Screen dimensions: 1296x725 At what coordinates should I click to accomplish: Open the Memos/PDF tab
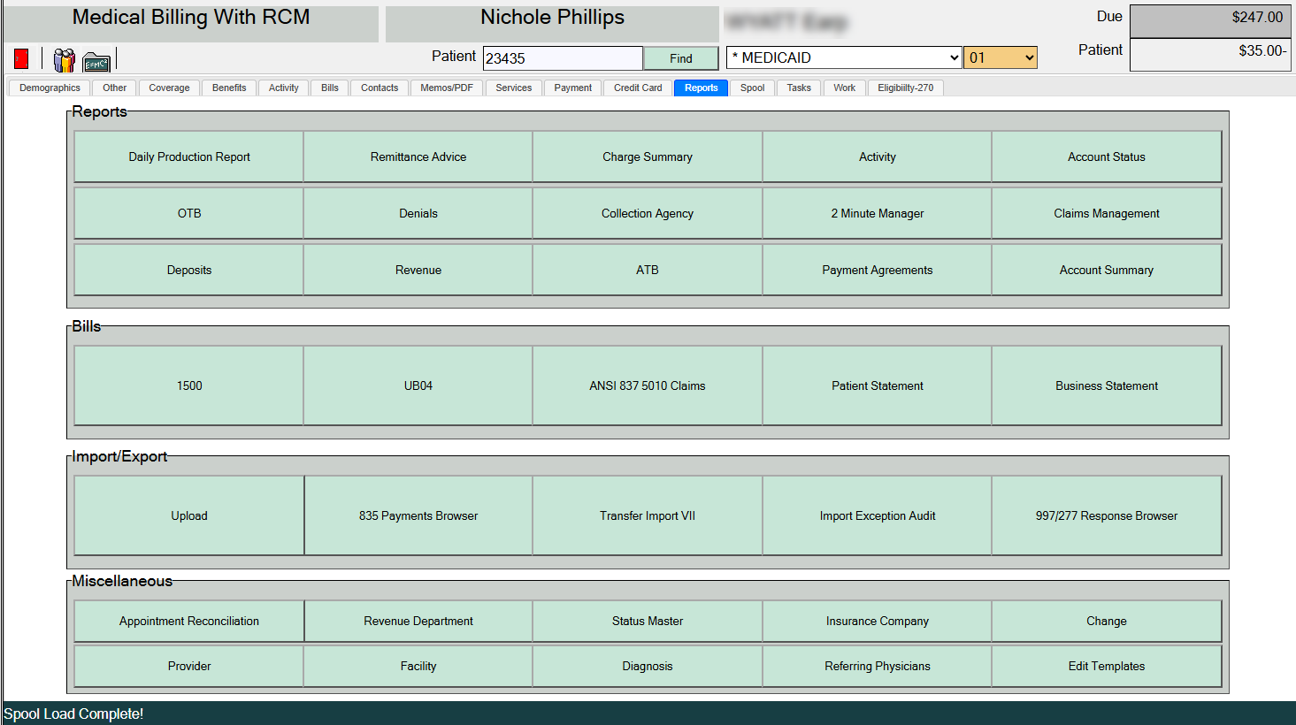pos(447,88)
